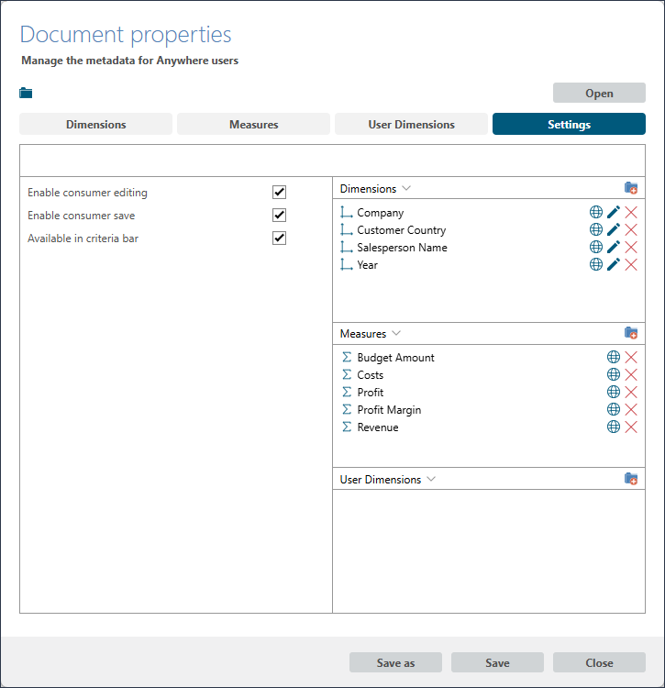Delete the Salesperson Name dimension
The width and height of the screenshot is (665, 688).
(631, 248)
